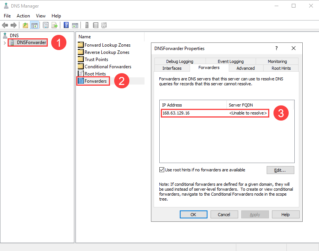Open the Properties toolbar icon

coord(46,25)
